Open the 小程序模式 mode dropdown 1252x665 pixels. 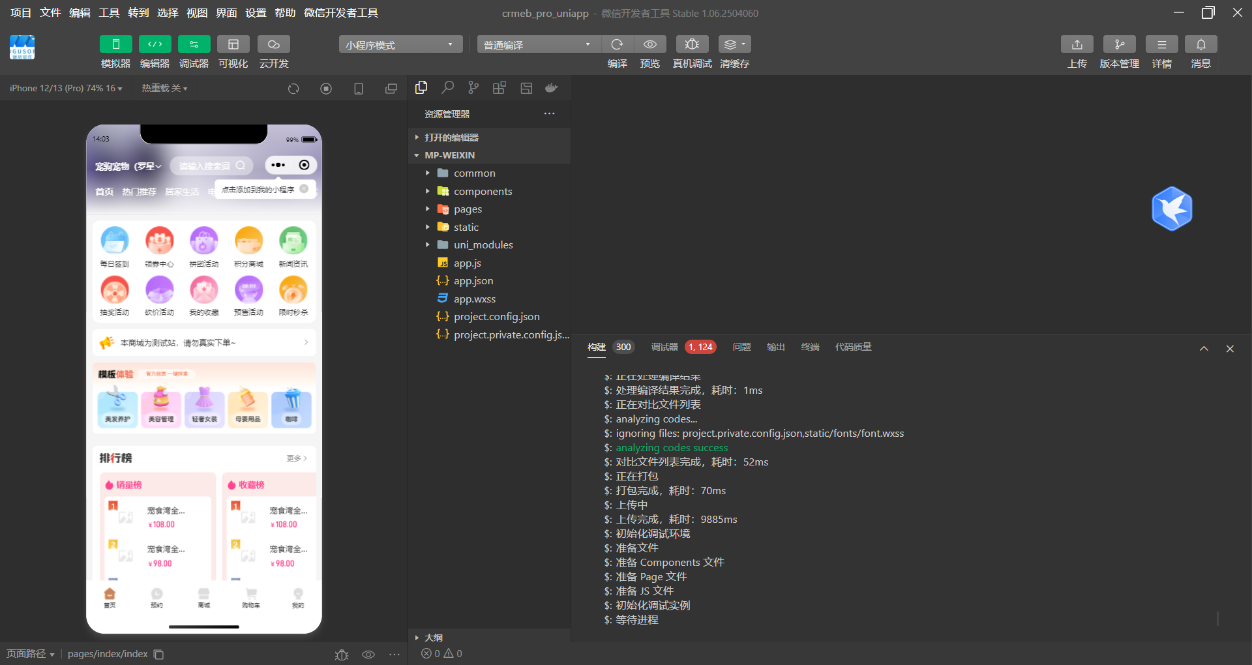(x=400, y=44)
